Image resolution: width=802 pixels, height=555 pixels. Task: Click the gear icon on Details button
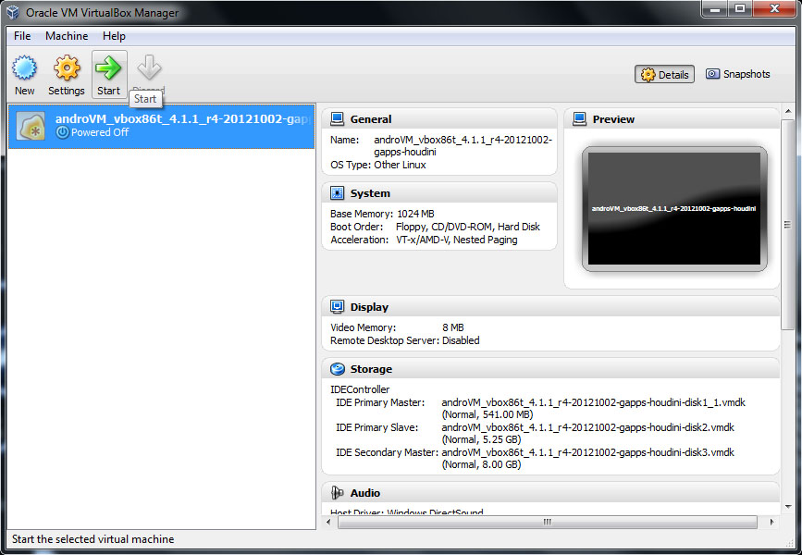(x=648, y=75)
